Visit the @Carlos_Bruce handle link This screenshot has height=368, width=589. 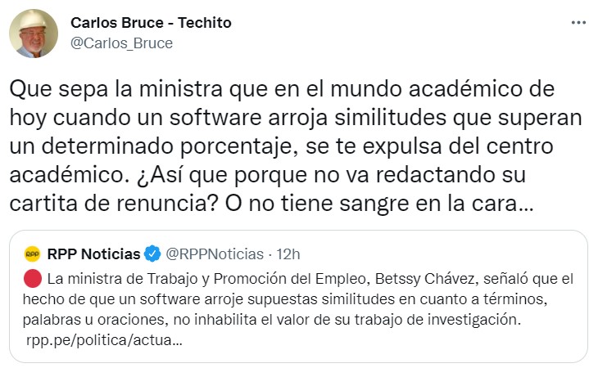pos(122,43)
